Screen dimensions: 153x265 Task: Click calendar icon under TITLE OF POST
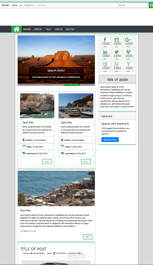coord(54,253)
